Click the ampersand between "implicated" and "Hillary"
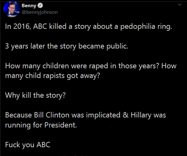 [x=125, y=115]
